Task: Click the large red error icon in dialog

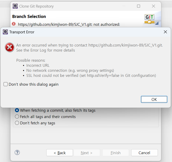Action: (10, 47)
